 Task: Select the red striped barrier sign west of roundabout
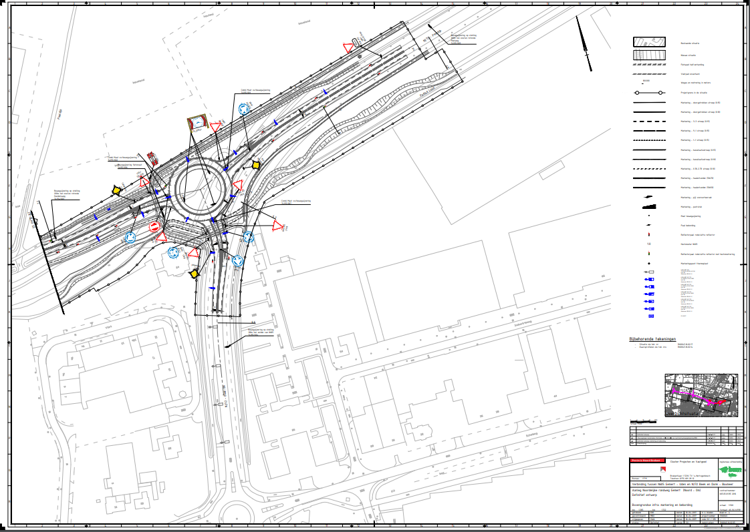(x=152, y=158)
